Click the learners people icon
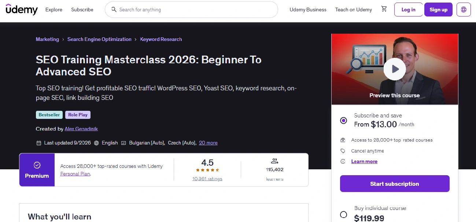Screen dimensions: 476x222 click(274, 161)
